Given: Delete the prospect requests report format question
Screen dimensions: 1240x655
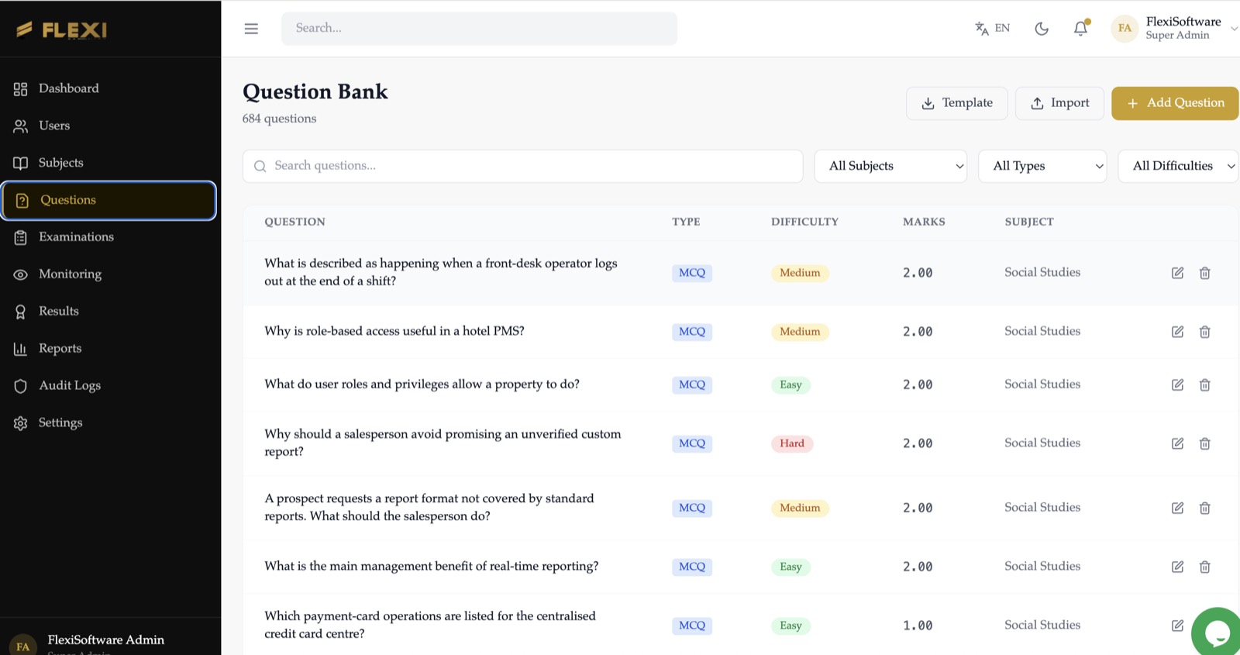Looking at the screenshot, I should [1204, 508].
